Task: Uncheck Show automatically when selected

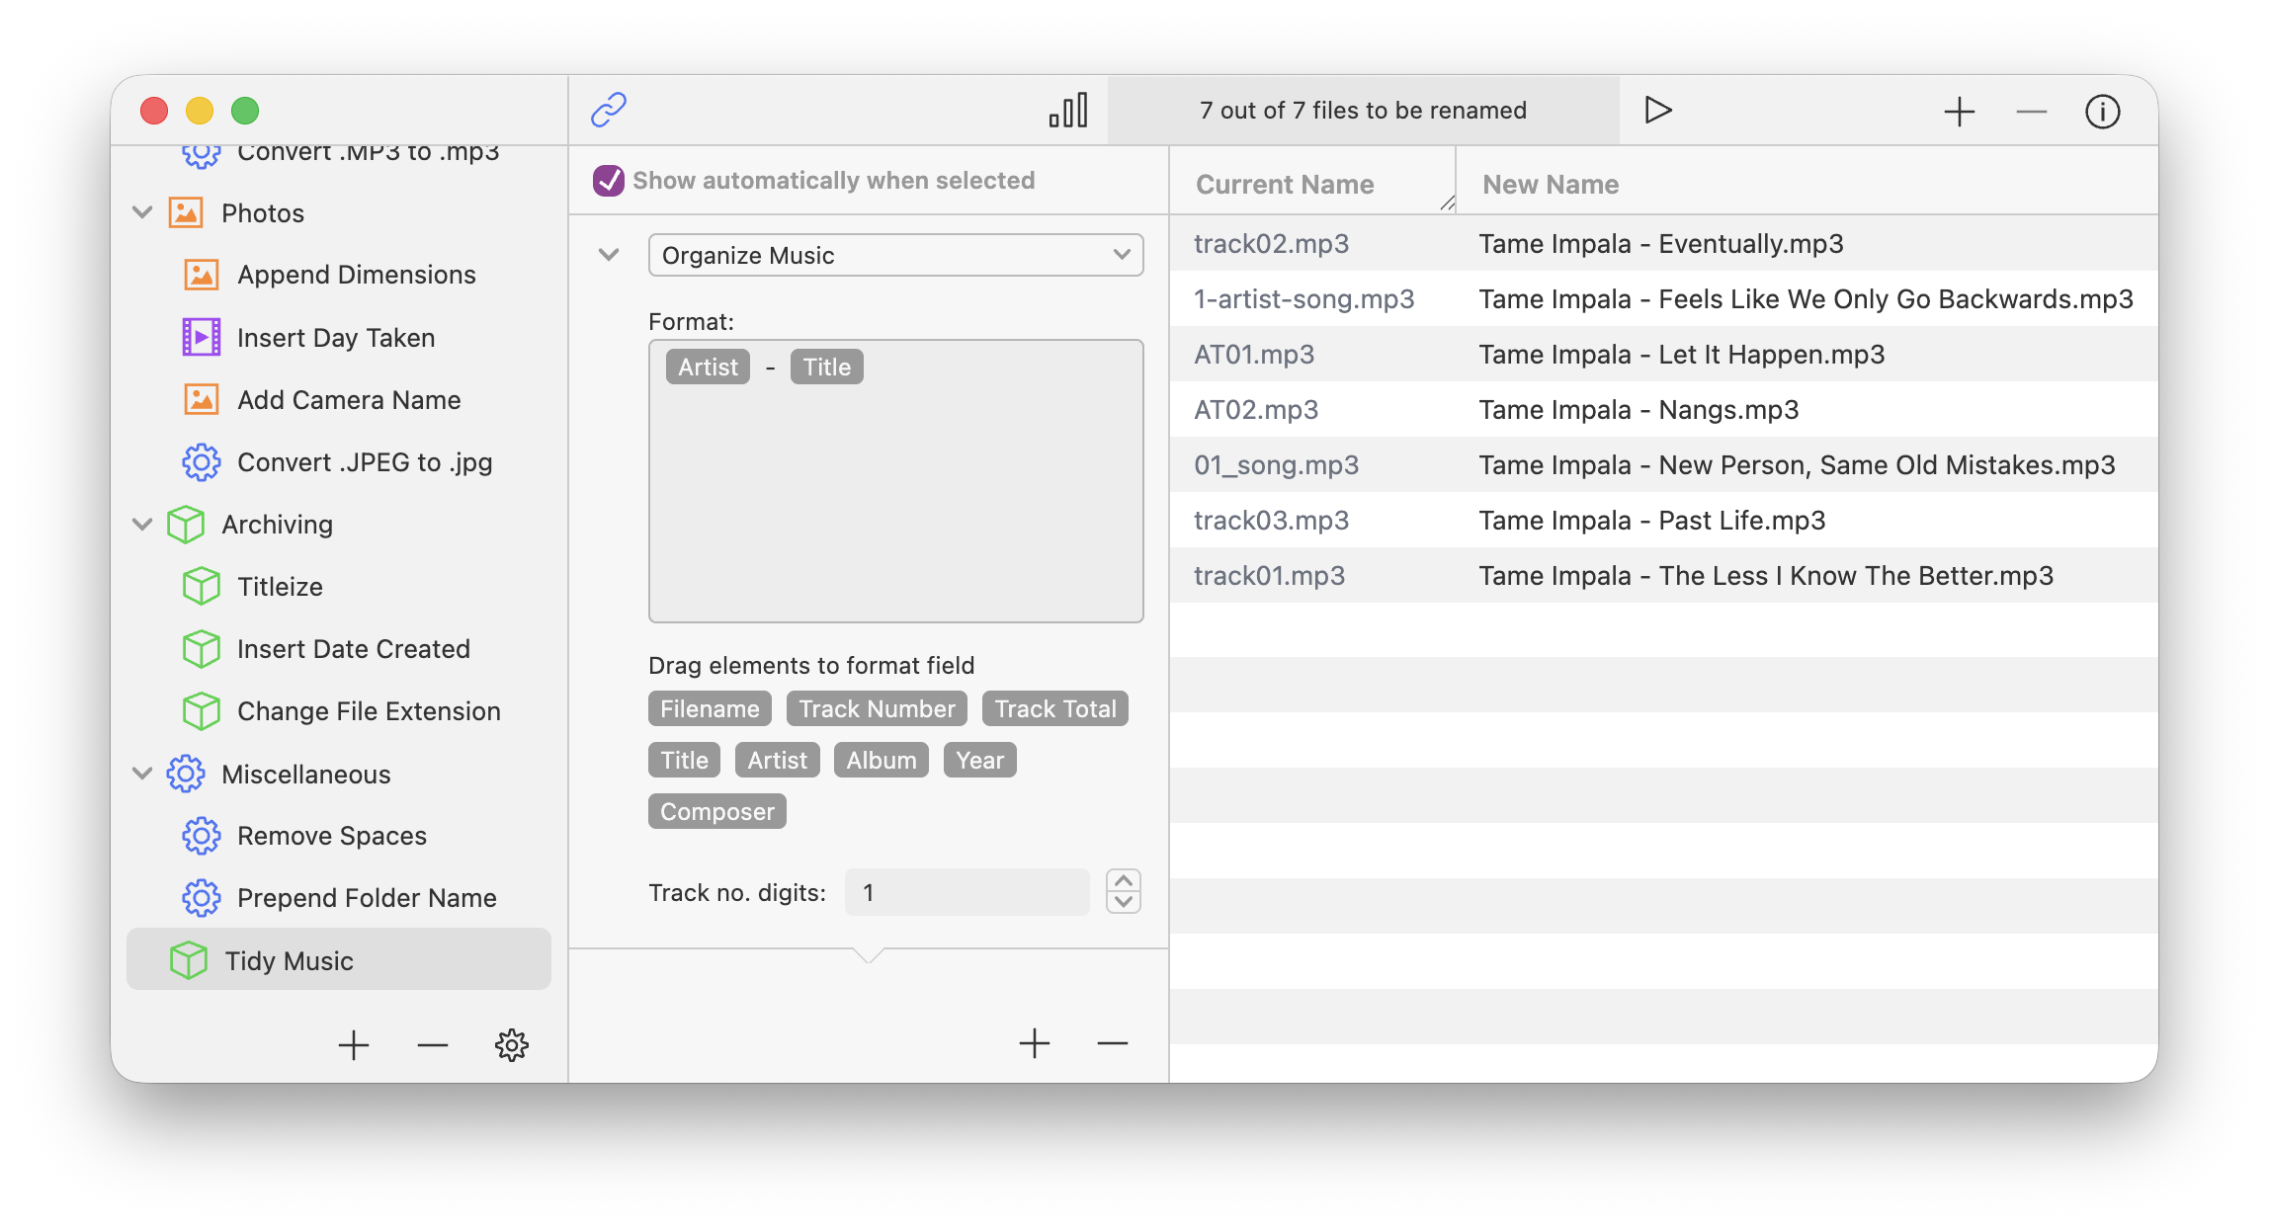Action: pos(608,180)
